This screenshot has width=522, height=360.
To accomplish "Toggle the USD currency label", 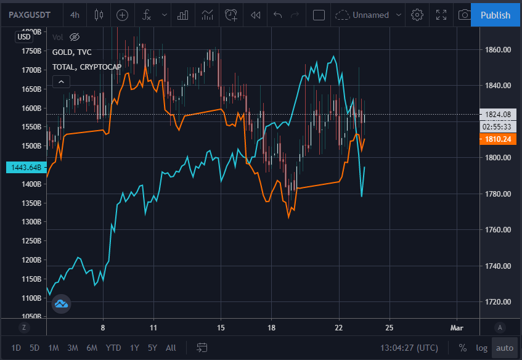I will [24, 36].
